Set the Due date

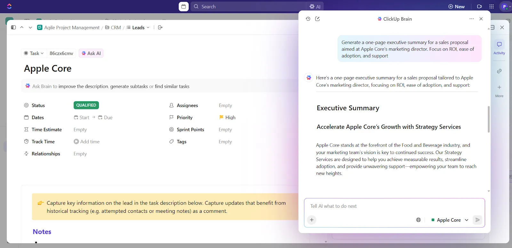[x=105, y=118]
